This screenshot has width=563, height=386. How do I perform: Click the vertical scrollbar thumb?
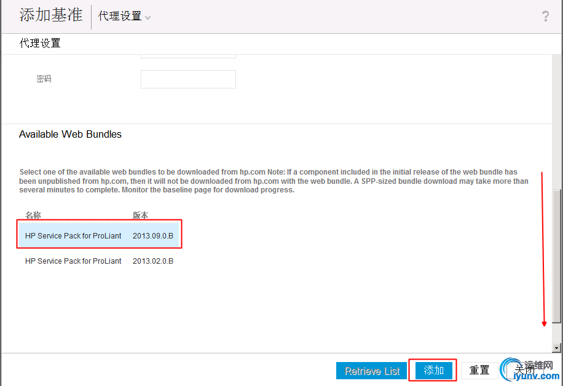556,256
